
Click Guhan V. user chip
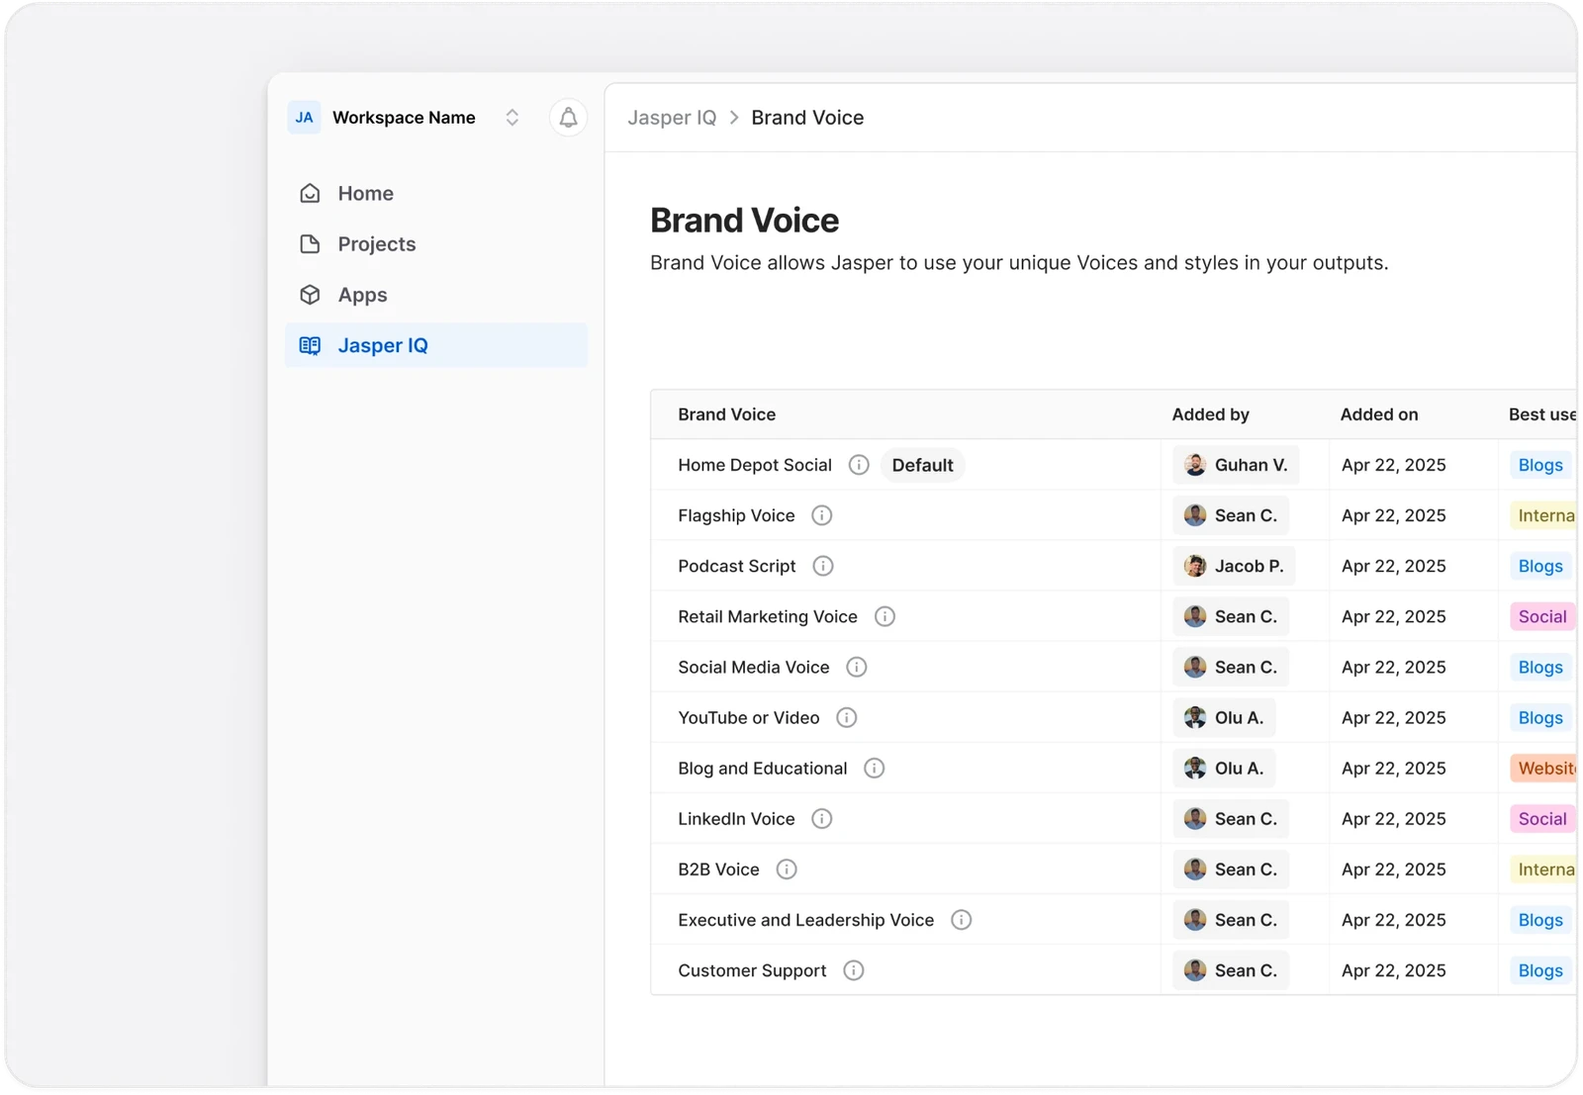(x=1236, y=465)
